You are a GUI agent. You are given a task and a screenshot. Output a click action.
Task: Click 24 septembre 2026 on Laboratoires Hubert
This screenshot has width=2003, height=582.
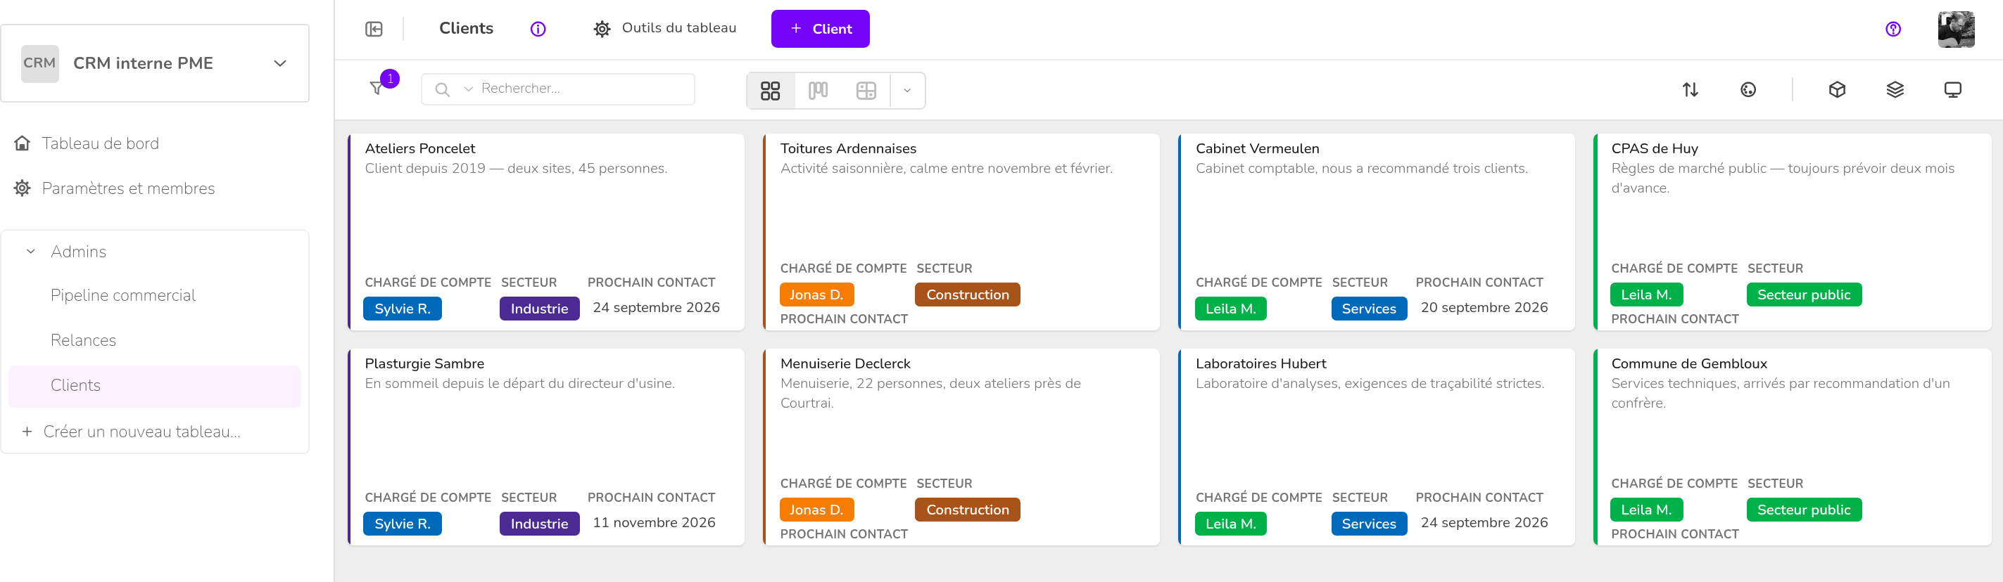1484,523
